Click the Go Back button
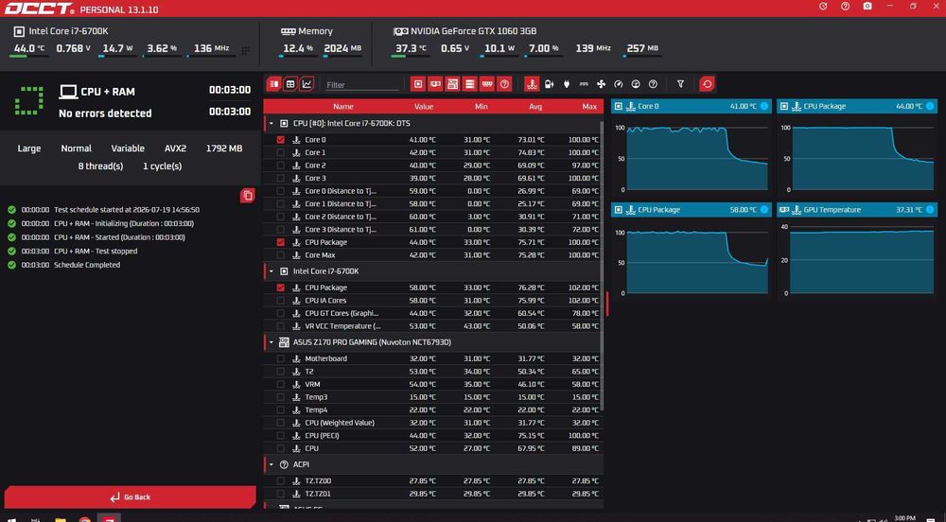 click(131, 497)
